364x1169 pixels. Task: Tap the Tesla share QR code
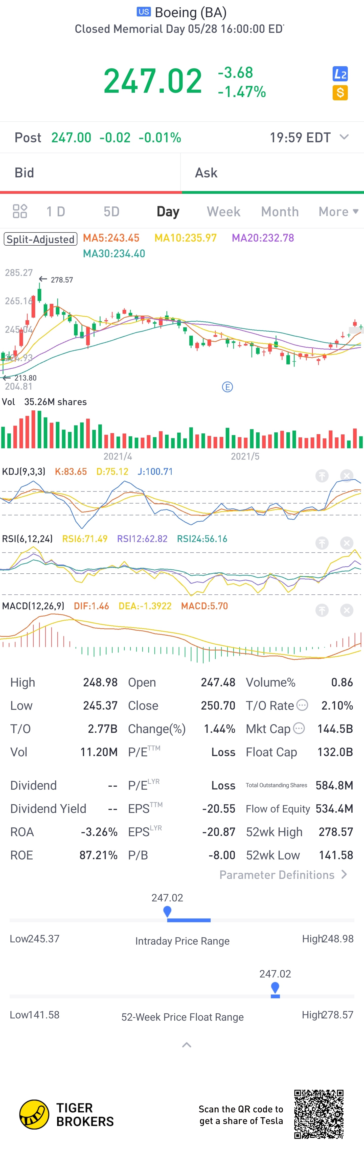[x=318, y=1114]
